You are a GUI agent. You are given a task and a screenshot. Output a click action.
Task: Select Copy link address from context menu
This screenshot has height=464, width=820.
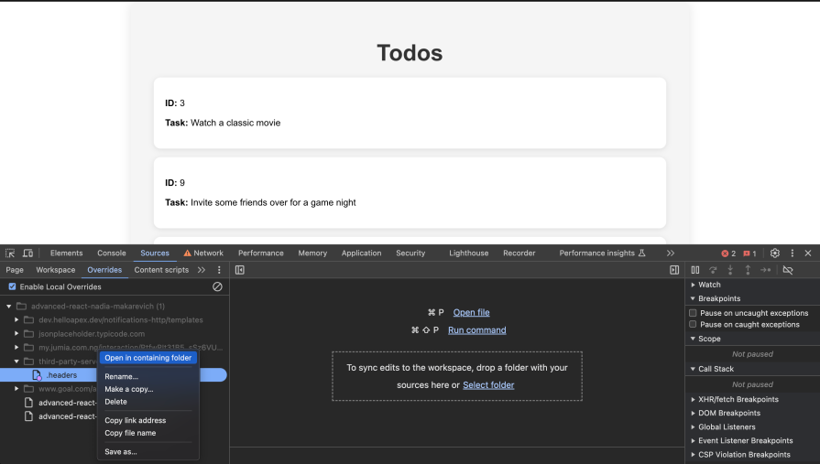(135, 421)
